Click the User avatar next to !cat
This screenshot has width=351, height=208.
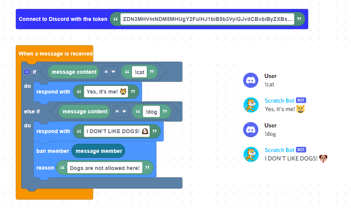[251, 80]
